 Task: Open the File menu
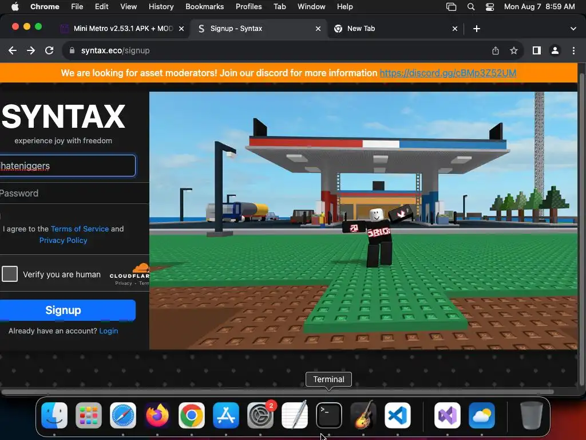coord(77,7)
